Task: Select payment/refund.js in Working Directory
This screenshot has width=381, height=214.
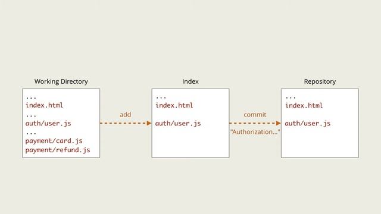Action: pos(58,150)
